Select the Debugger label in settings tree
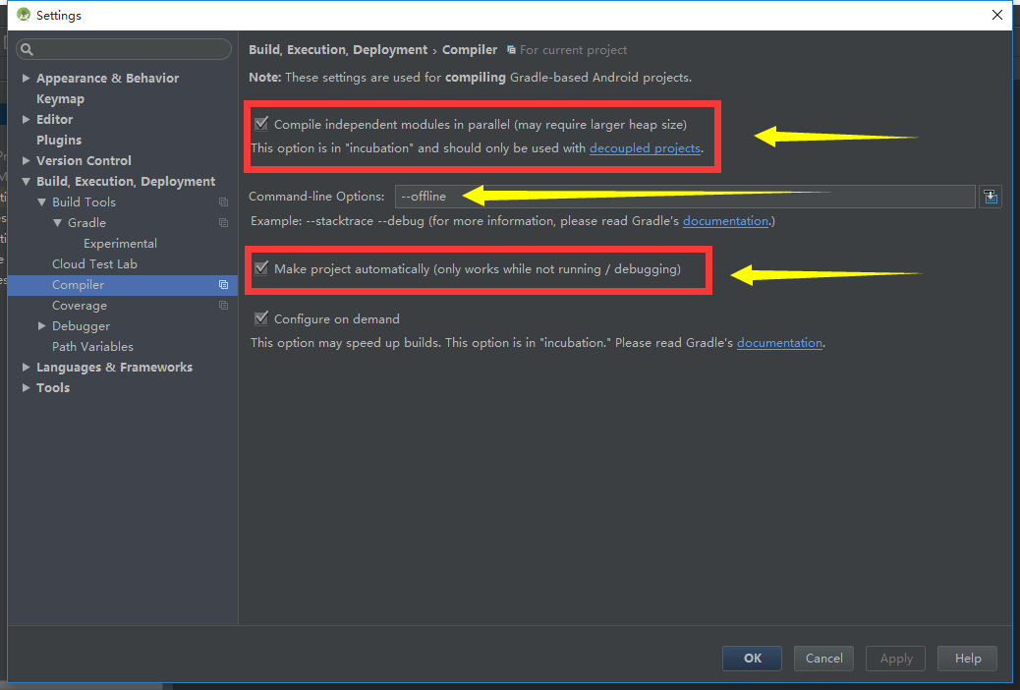1020x690 pixels. [x=81, y=325]
